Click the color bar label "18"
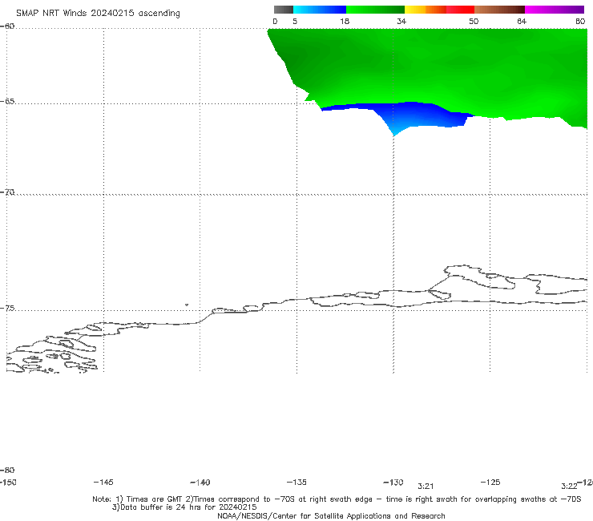 345,22
